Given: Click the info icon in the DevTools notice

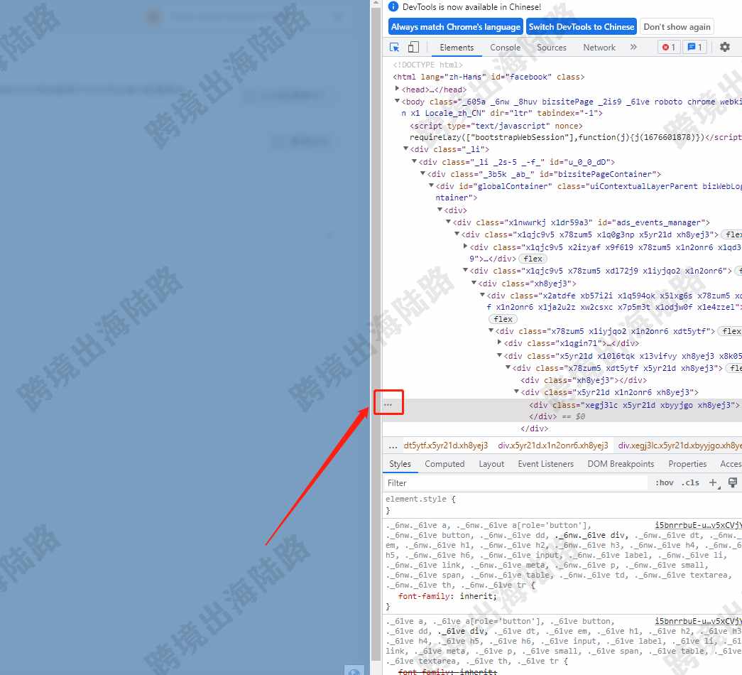Looking at the screenshot, I should [393, 6].
